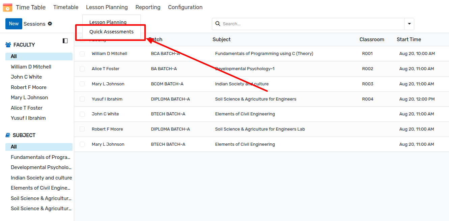Open the Sessions settings gear icon
449x221 pixels.
[x=50, y=24]
